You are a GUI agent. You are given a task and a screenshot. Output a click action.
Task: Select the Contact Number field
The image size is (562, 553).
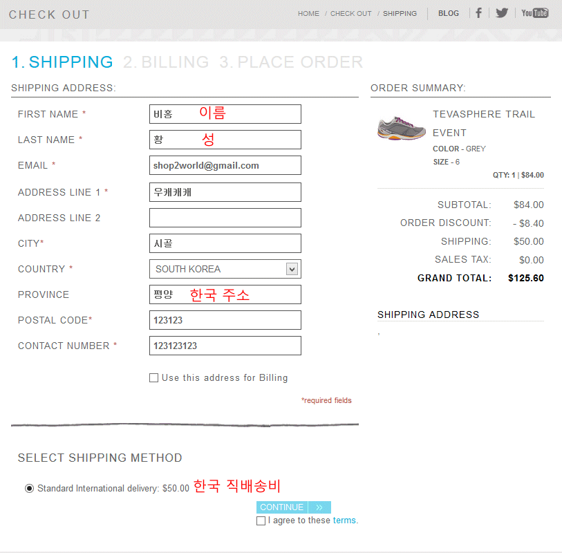[225, 346]
